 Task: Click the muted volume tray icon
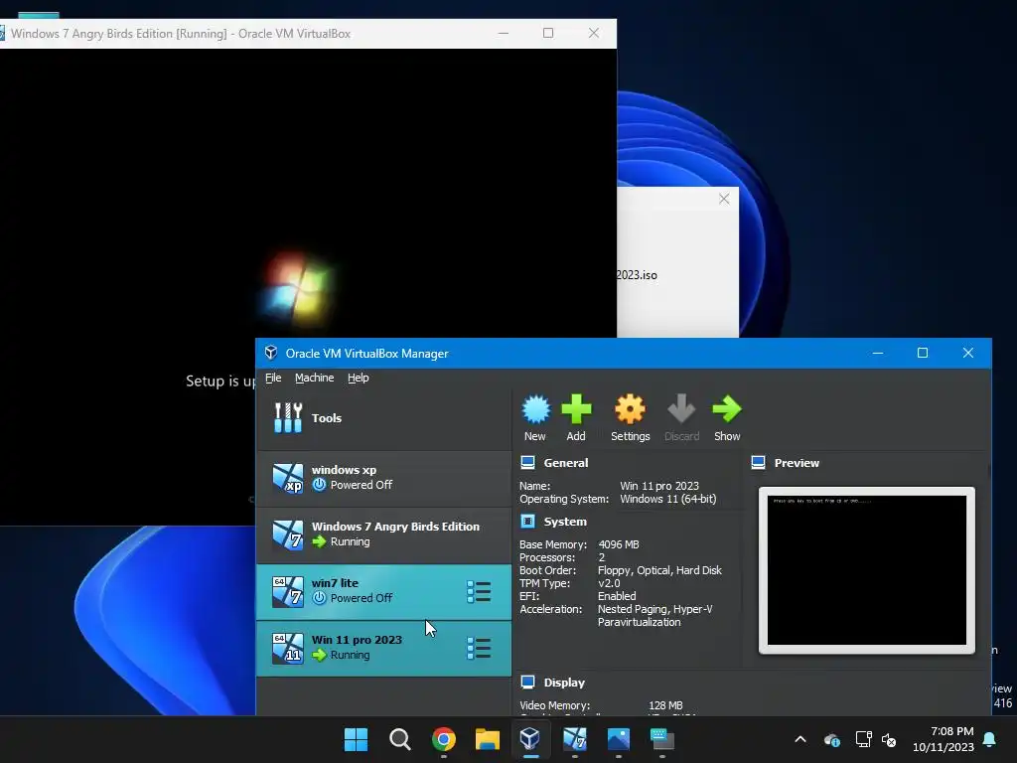coord(889,739)
